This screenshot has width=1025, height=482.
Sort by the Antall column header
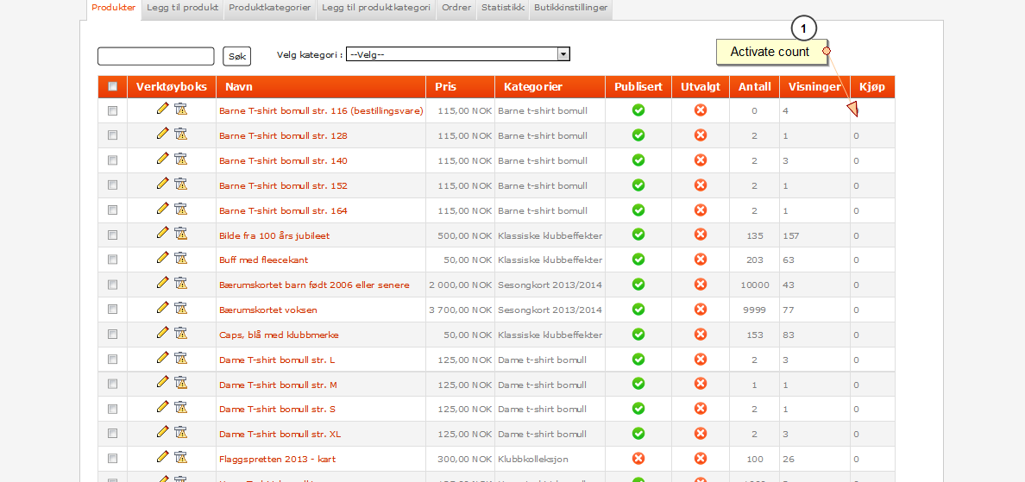(x=754, y=87)
